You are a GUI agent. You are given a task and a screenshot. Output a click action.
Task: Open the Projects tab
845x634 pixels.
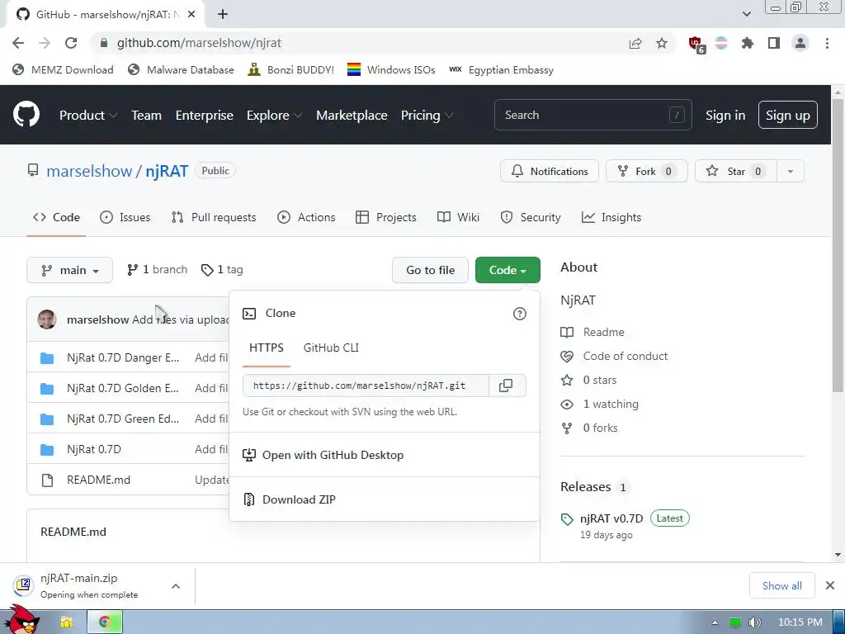pyautogui.click(x=386, y=217)
